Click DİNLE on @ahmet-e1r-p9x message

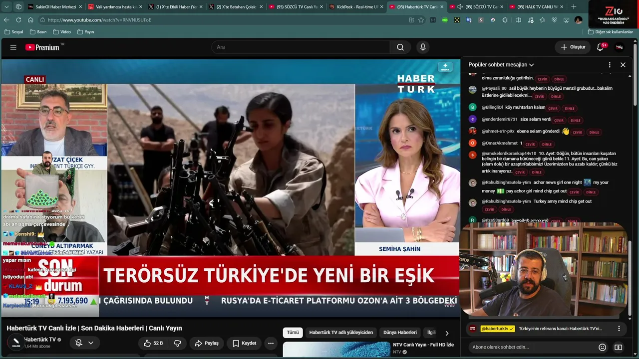point(594,132)
